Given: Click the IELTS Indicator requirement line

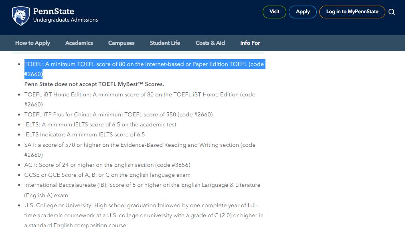Looking at the screenshot, I should 85,135.
